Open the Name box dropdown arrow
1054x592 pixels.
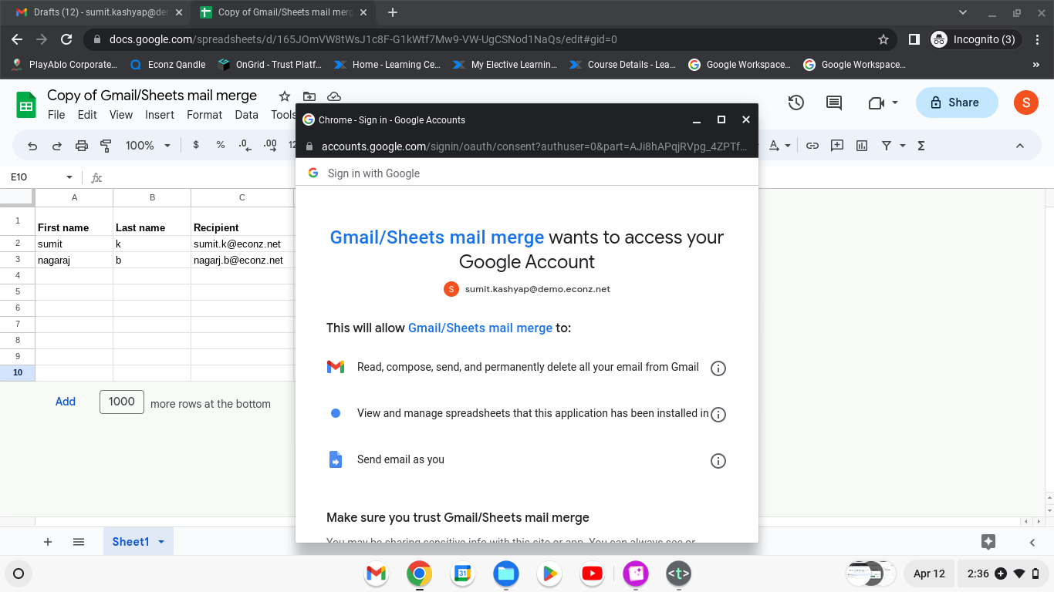pos(69,177)
